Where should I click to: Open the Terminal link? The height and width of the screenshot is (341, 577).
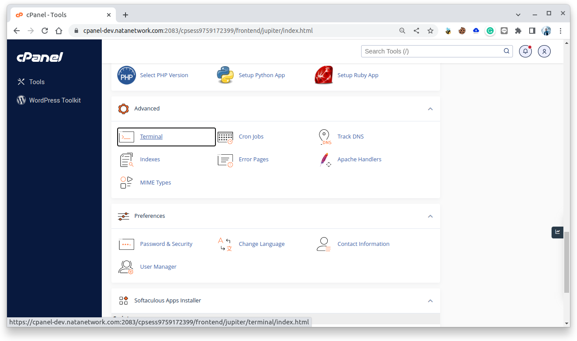(151, 137)
